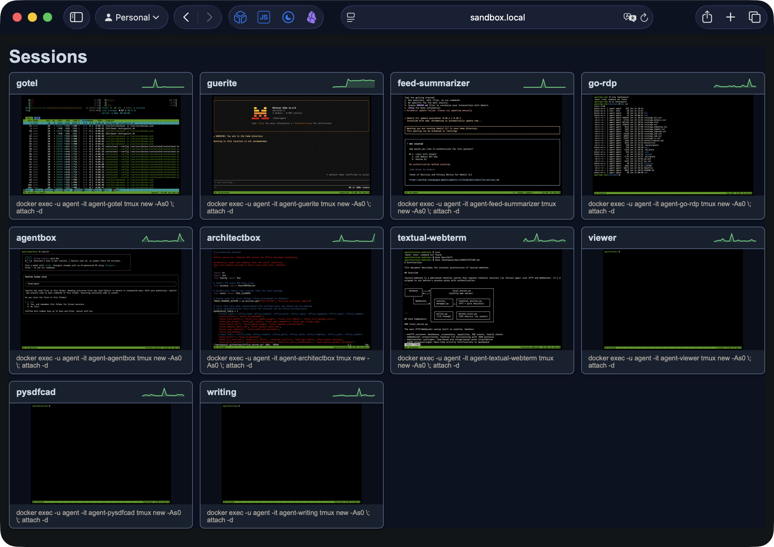Viewport: 774px width, 547px height.
Task: Click the feed-summarizer activity sparkline
Action: [x=545, y=83]
